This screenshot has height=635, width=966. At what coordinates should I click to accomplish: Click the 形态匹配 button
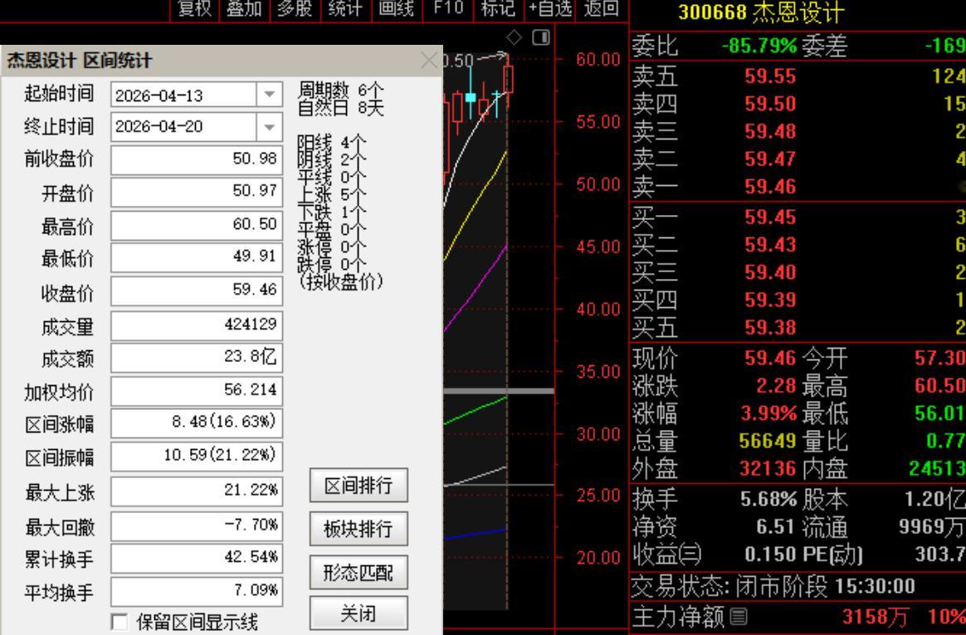pos(359,573)
